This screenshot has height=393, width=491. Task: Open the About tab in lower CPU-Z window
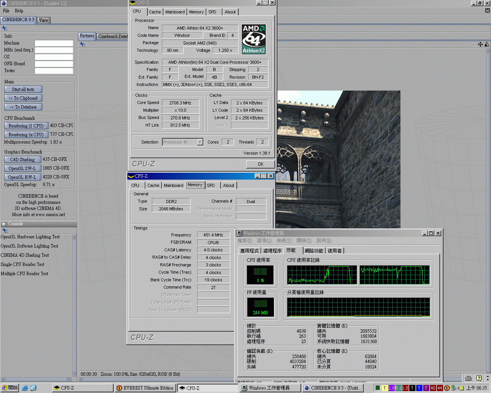(x=229, y=185)
